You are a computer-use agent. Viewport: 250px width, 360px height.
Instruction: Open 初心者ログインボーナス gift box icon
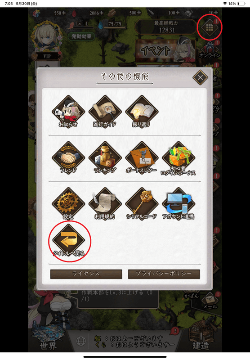[x=179, y=158]
